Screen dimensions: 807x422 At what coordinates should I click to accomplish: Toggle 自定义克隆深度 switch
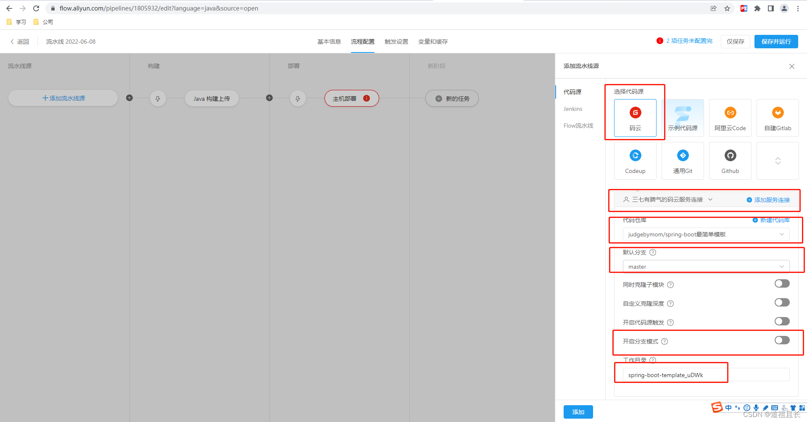point(782,302)
